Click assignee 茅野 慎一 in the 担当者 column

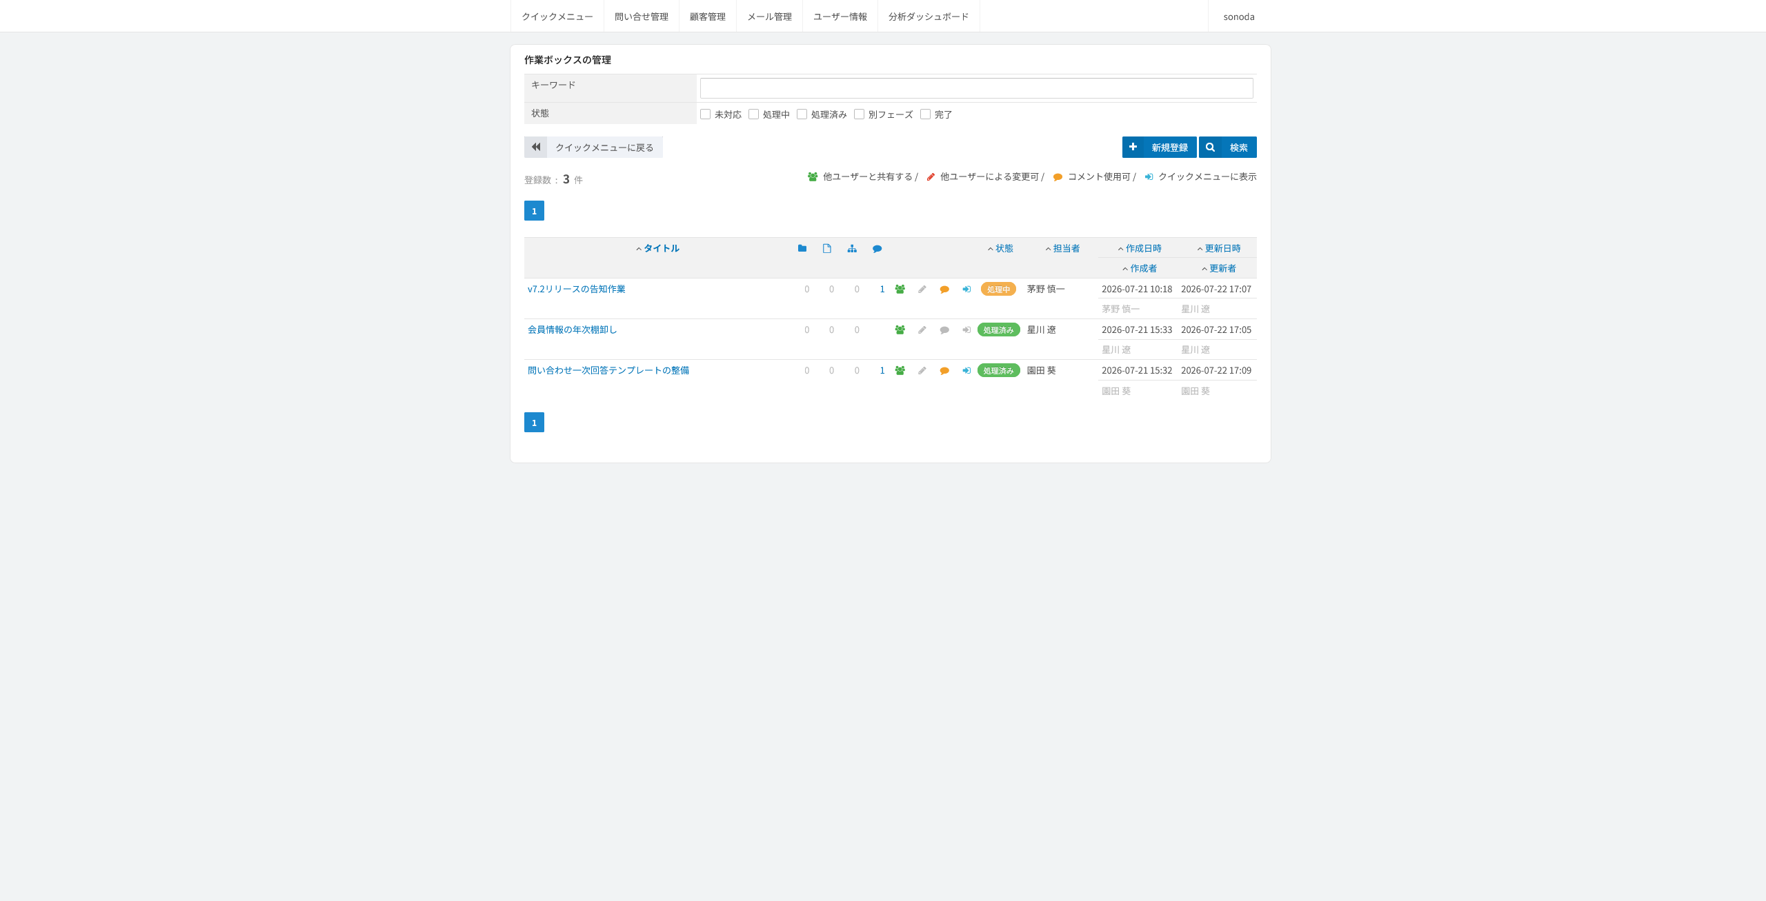[1046, 290]
